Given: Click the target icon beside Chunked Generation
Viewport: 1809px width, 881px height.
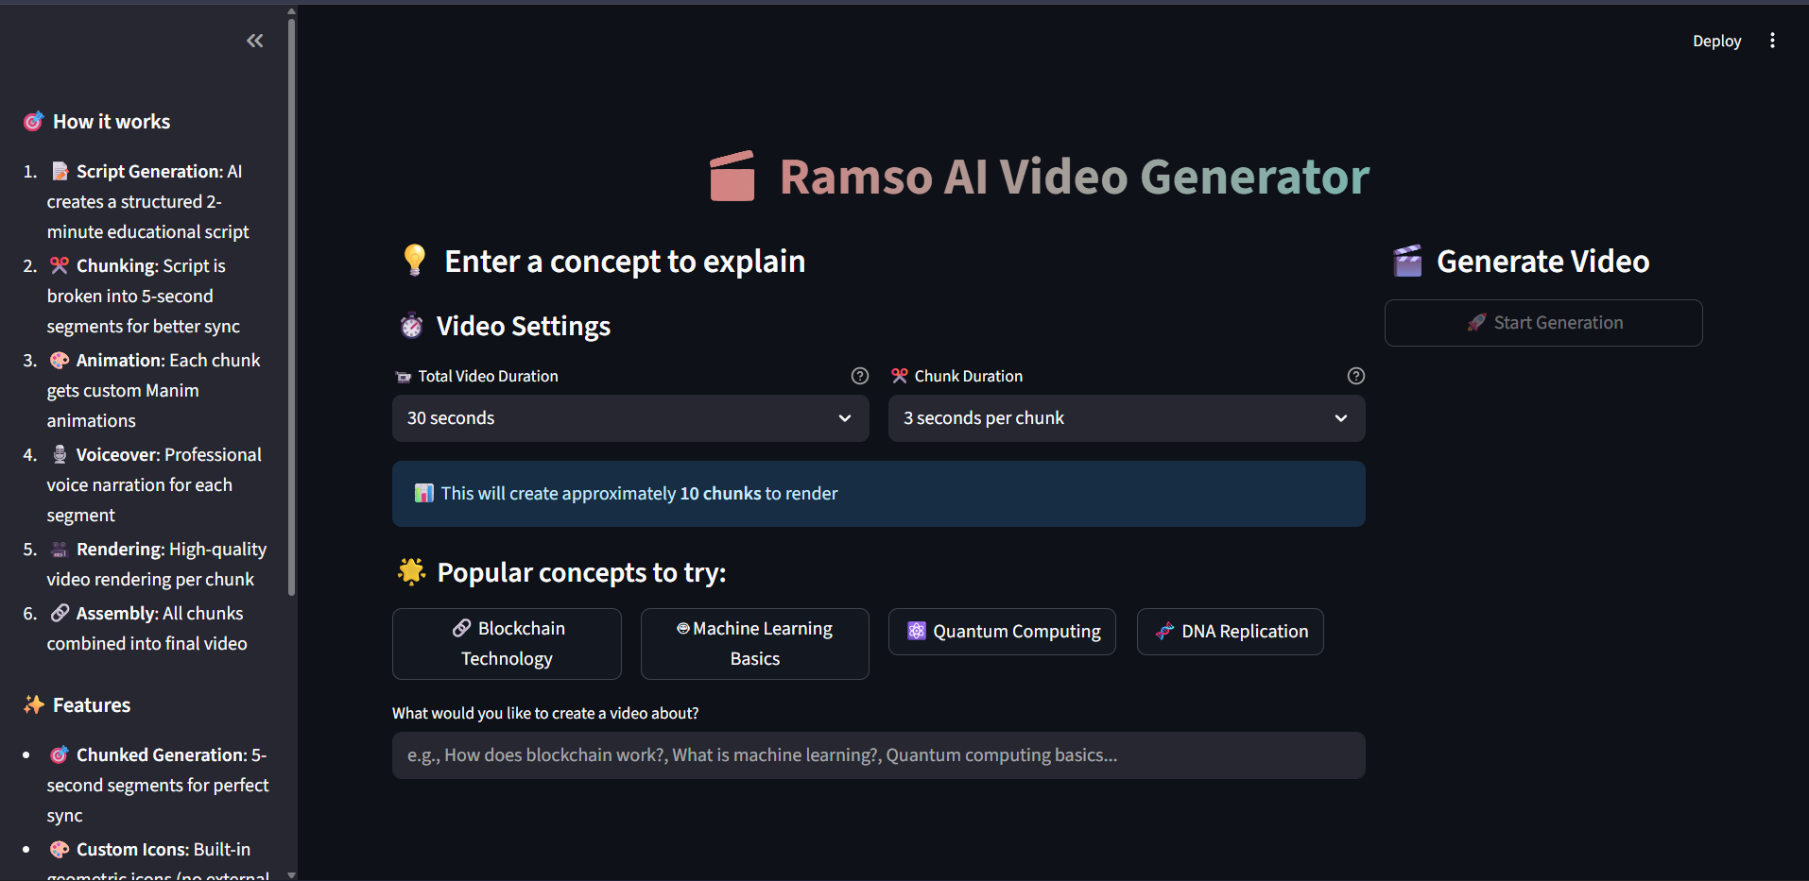Looking at the screenshot, I should [60, 754].
